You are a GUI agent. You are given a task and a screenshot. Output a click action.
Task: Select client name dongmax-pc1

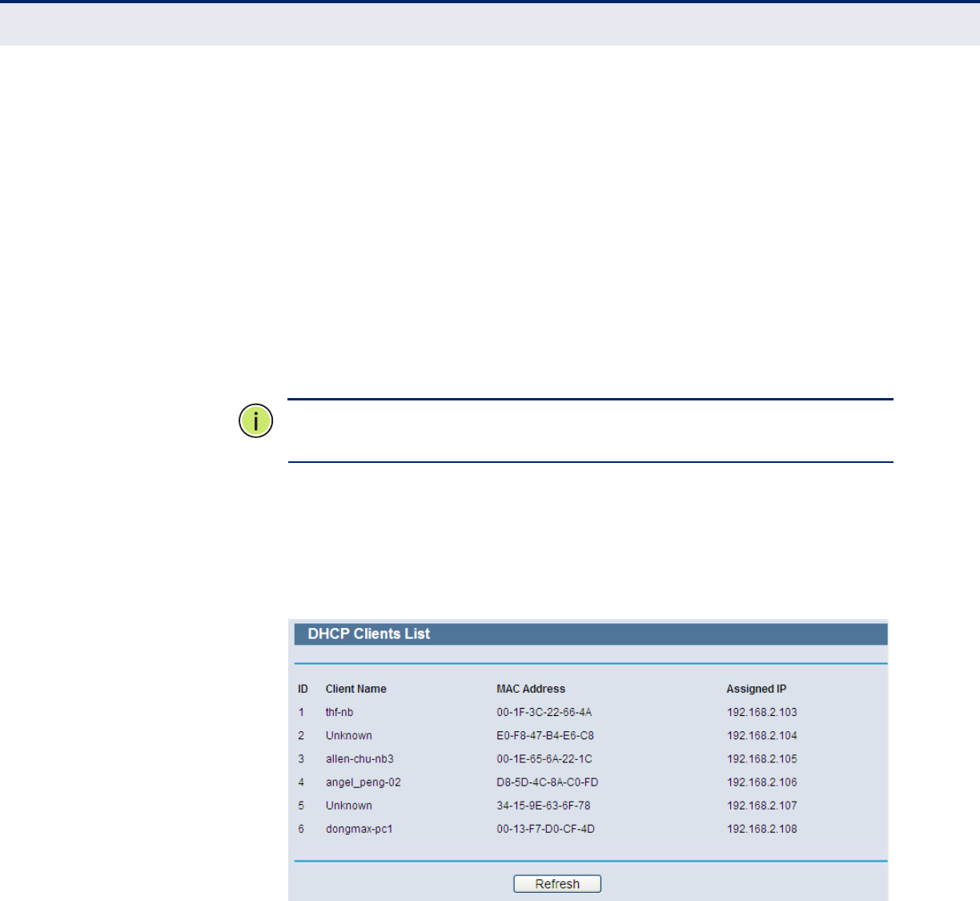tap(359, 829)
